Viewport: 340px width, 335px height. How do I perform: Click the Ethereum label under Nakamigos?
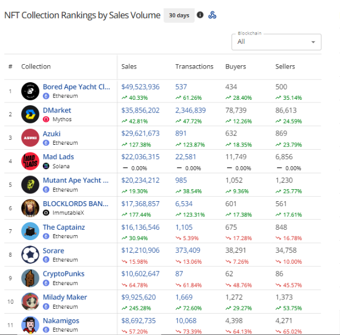65,330
